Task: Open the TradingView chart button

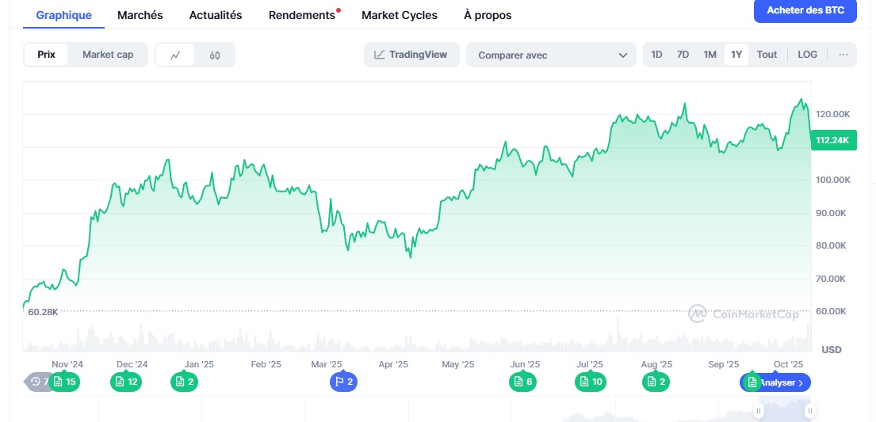Action: pos(411,55)
